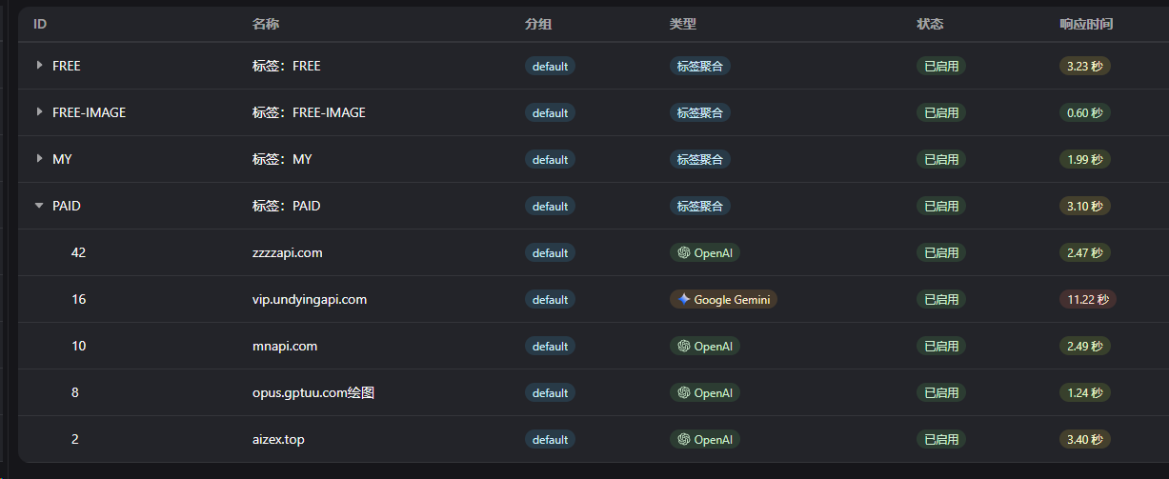Click the 类型 column header
This screenshot has height=479, width=1169.
point(683,24)
